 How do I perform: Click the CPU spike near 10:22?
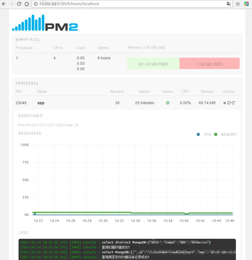pos(35,214)
